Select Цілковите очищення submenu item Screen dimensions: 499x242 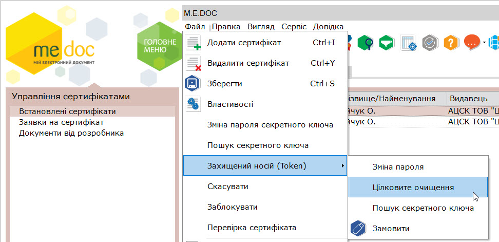point(418,187)
